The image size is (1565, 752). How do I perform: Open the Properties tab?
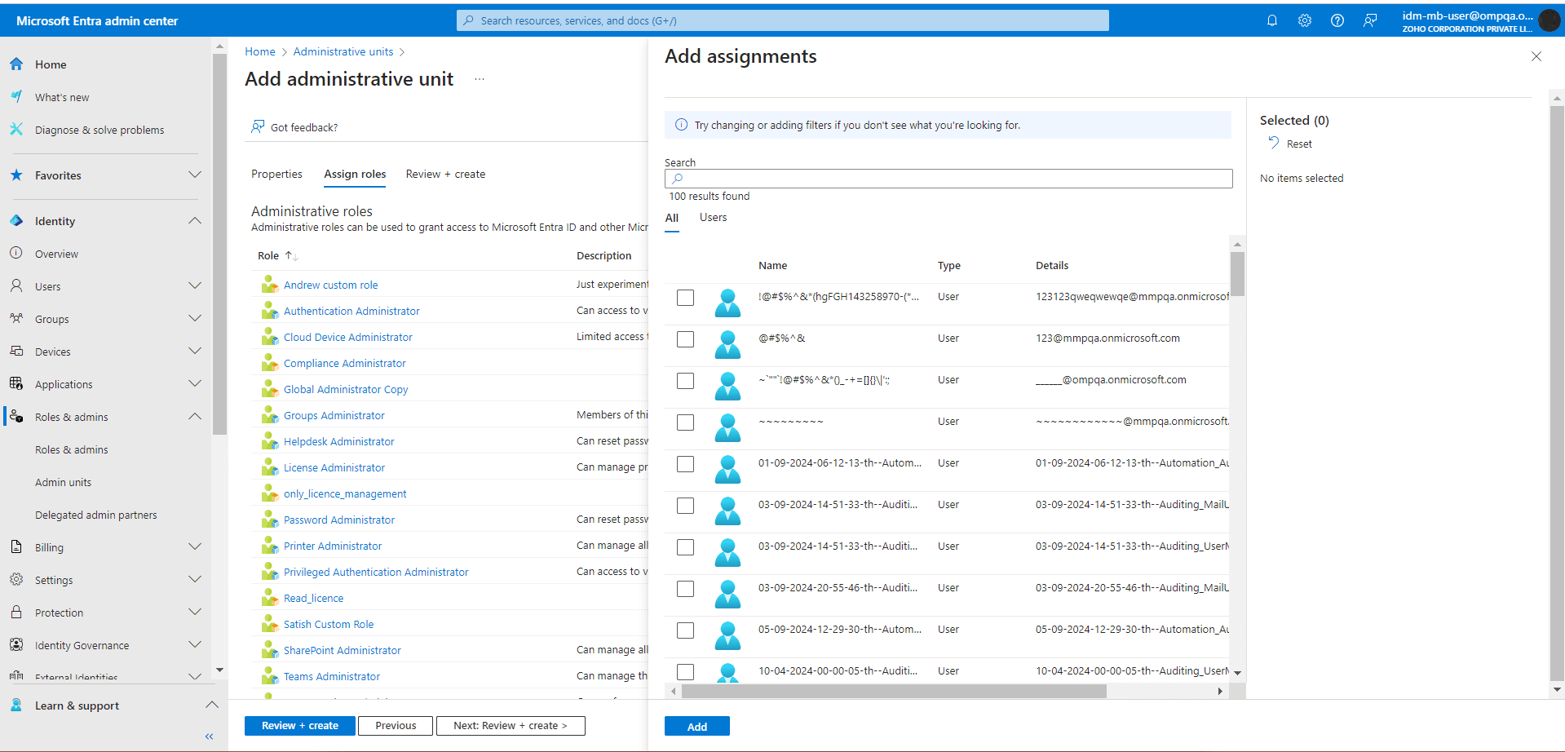[x=276, y=174]
